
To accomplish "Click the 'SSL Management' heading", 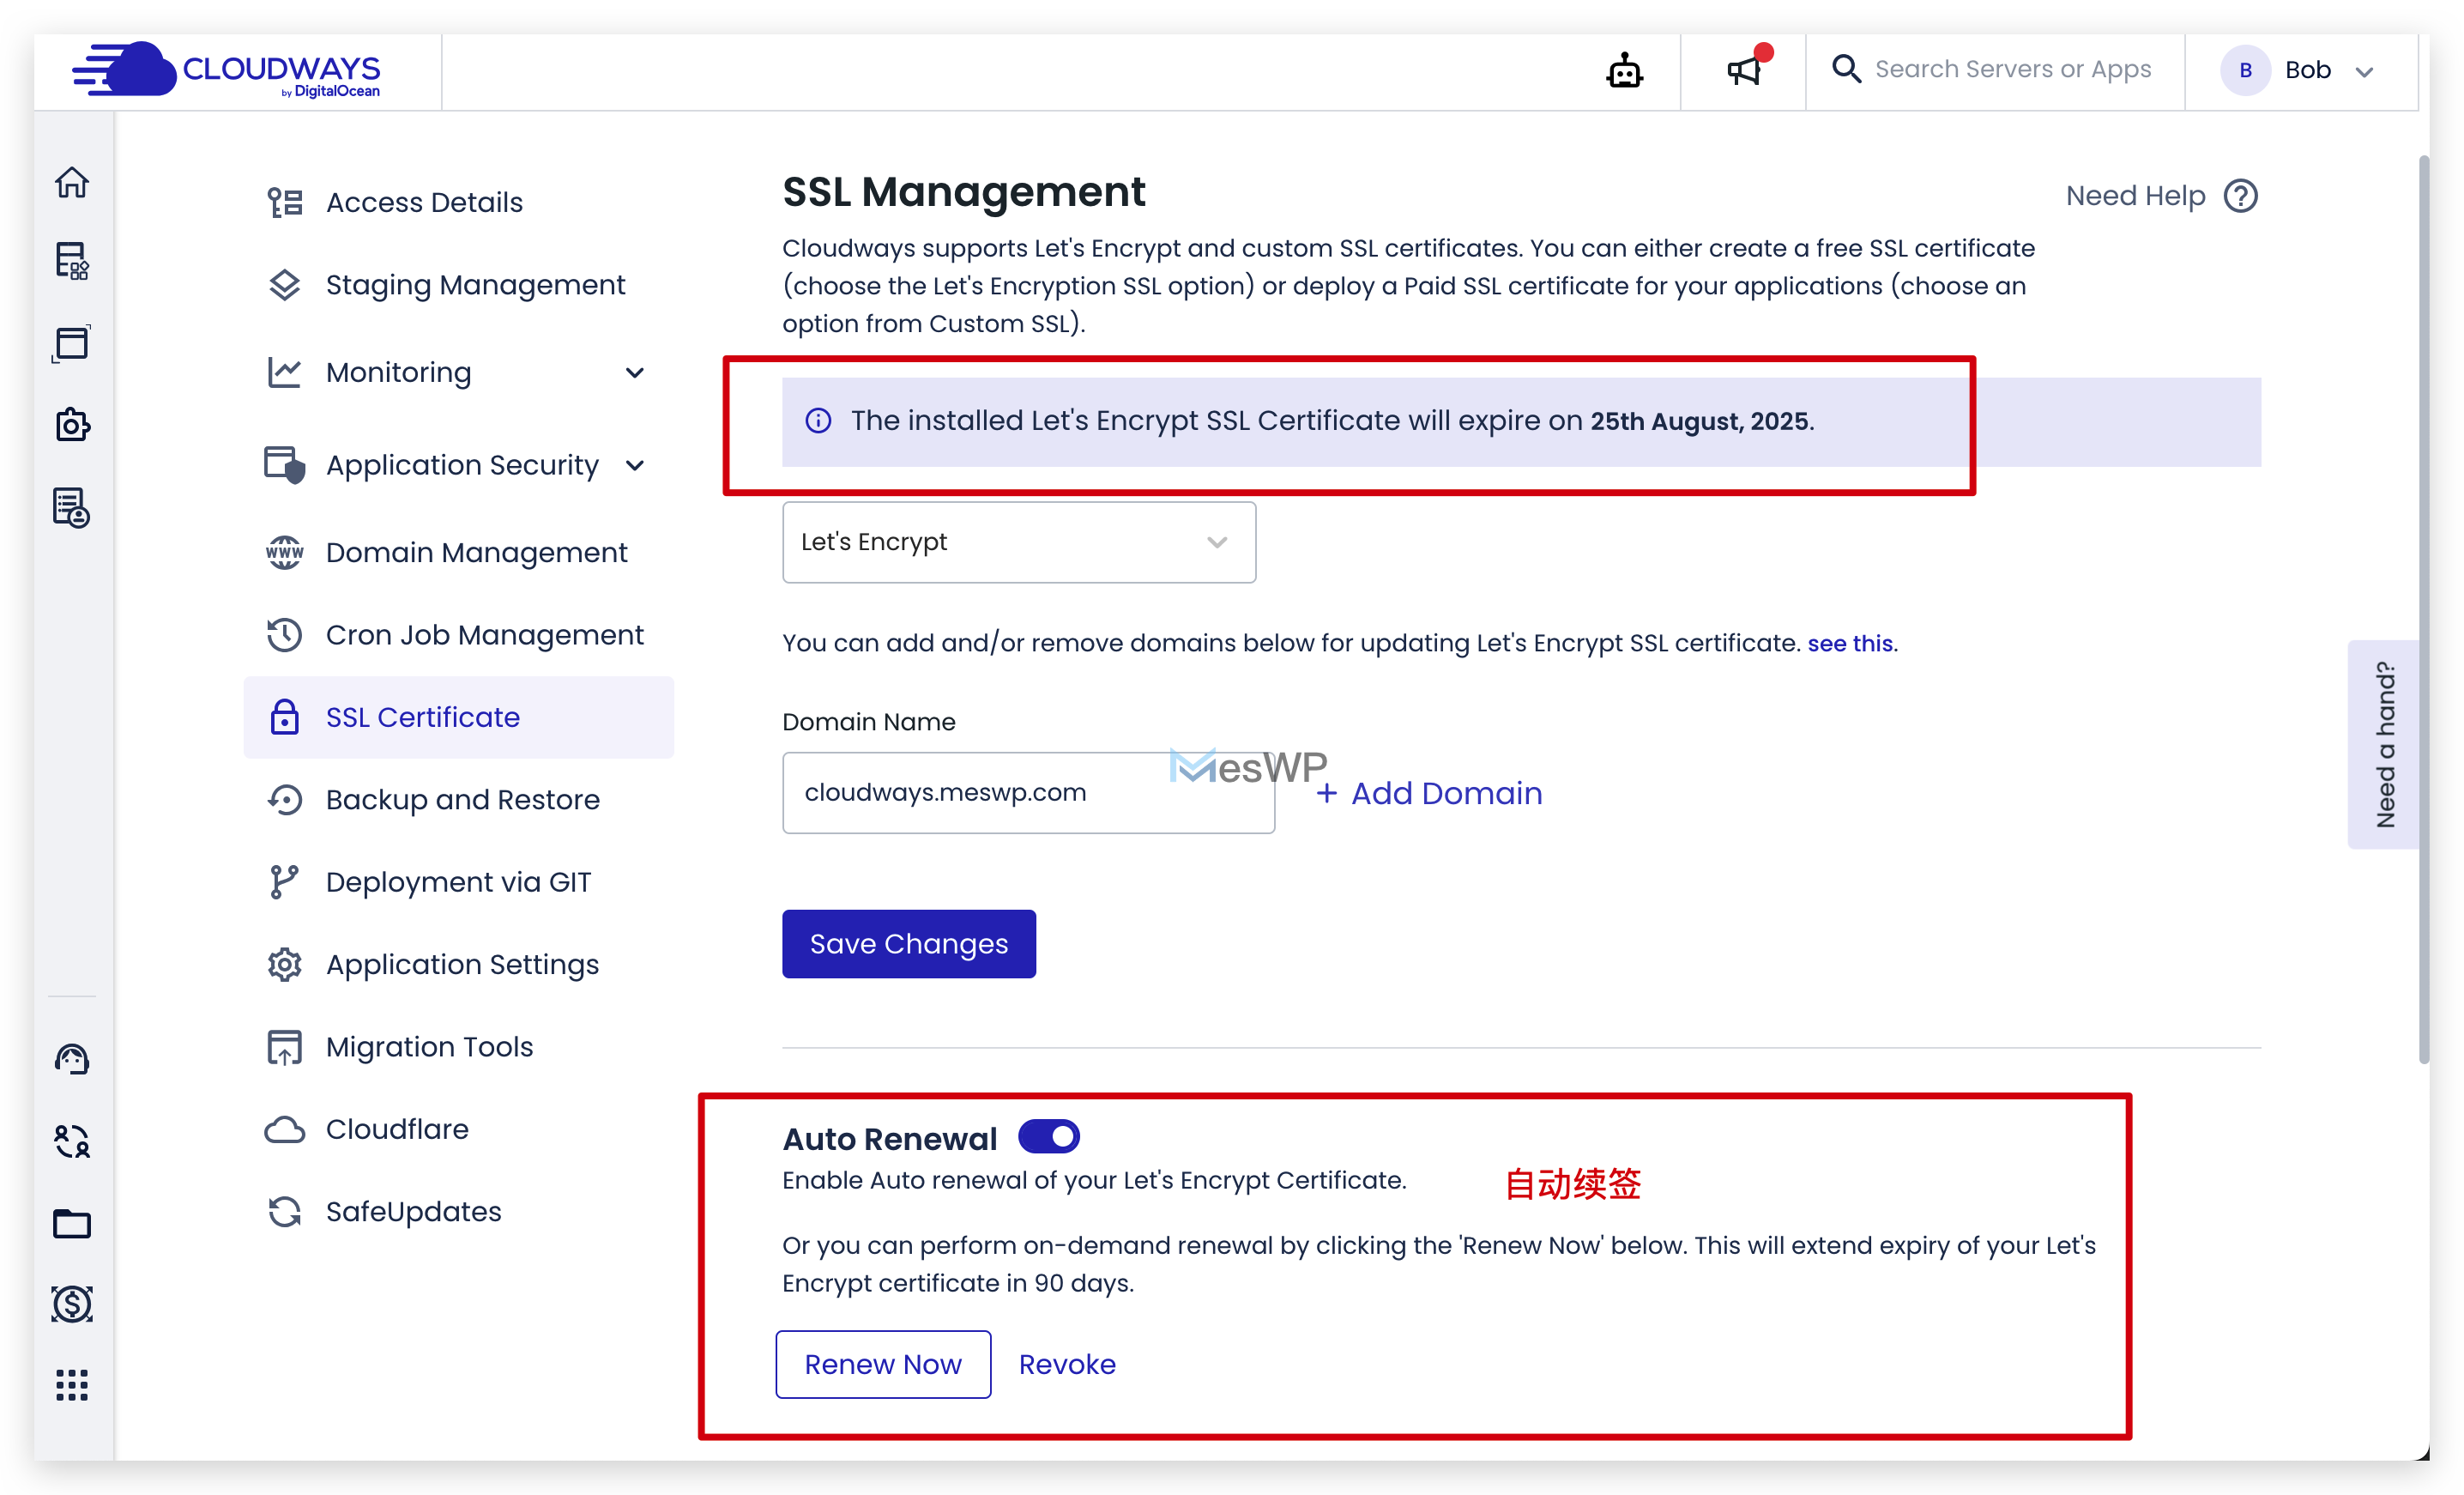I will (964, 192).
